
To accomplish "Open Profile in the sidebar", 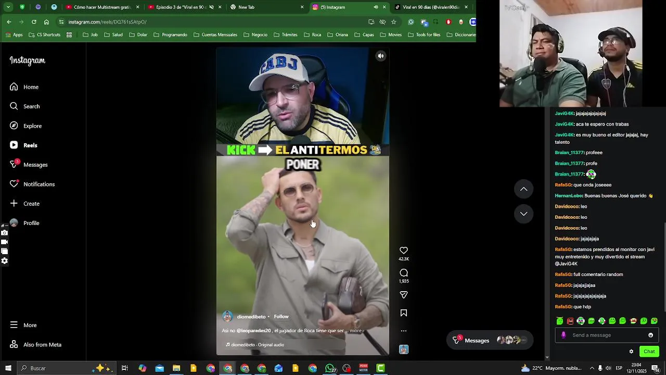I will tap(24, 223).
